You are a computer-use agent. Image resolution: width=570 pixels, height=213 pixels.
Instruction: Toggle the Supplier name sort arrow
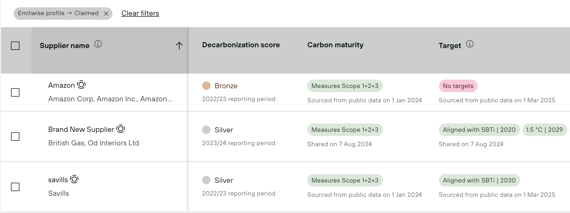pyautogui.click(x=179, y=46)
